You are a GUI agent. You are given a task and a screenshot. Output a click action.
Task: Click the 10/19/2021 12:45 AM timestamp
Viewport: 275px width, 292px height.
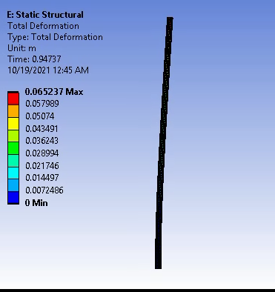tap(48, 70)
